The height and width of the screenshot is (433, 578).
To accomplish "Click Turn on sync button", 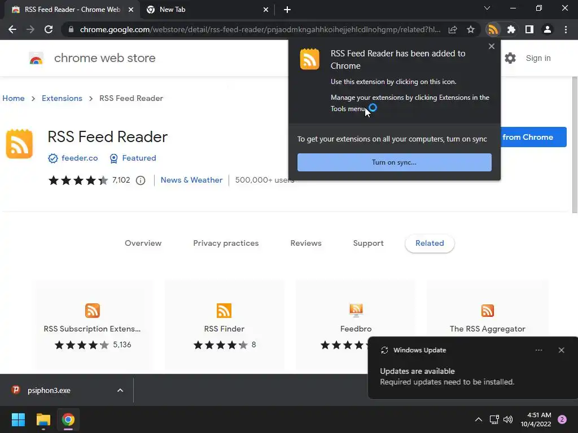I will tap(394, 162).
